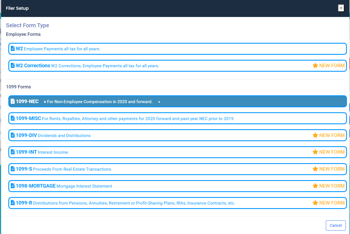Click the star icon on the 1099-DIV row
The image size is (350, 234).
point(315,135)
